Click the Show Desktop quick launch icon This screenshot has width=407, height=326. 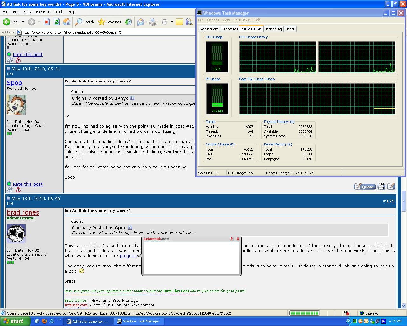pyautogui.click(x=37, y=321)
